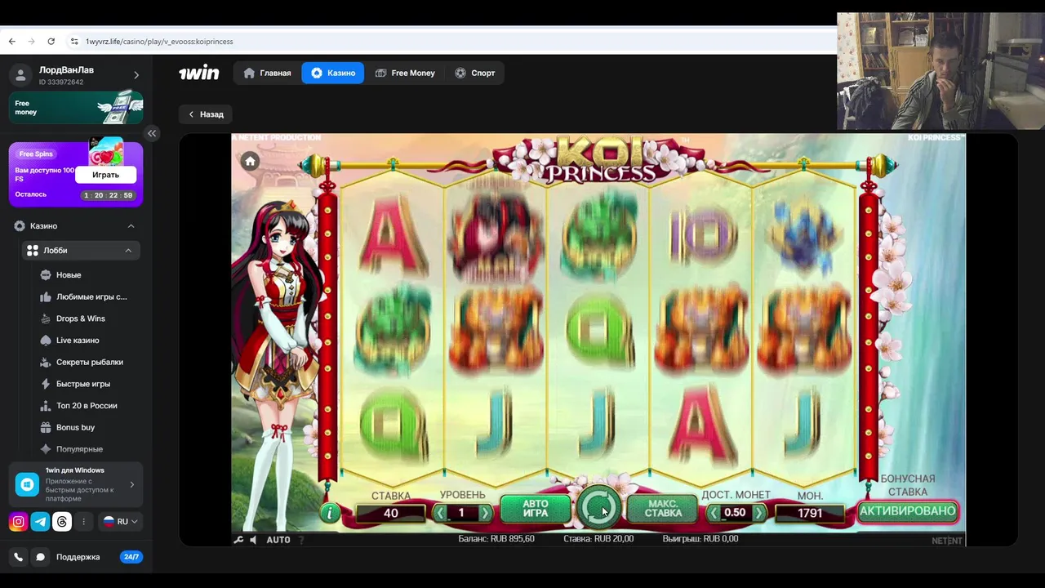Open Быстрые игры in the sidebar

82,384
